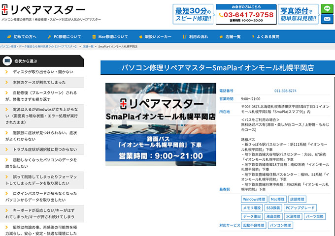Open PC修理について in the navigation bar

[x=65, y=37]
